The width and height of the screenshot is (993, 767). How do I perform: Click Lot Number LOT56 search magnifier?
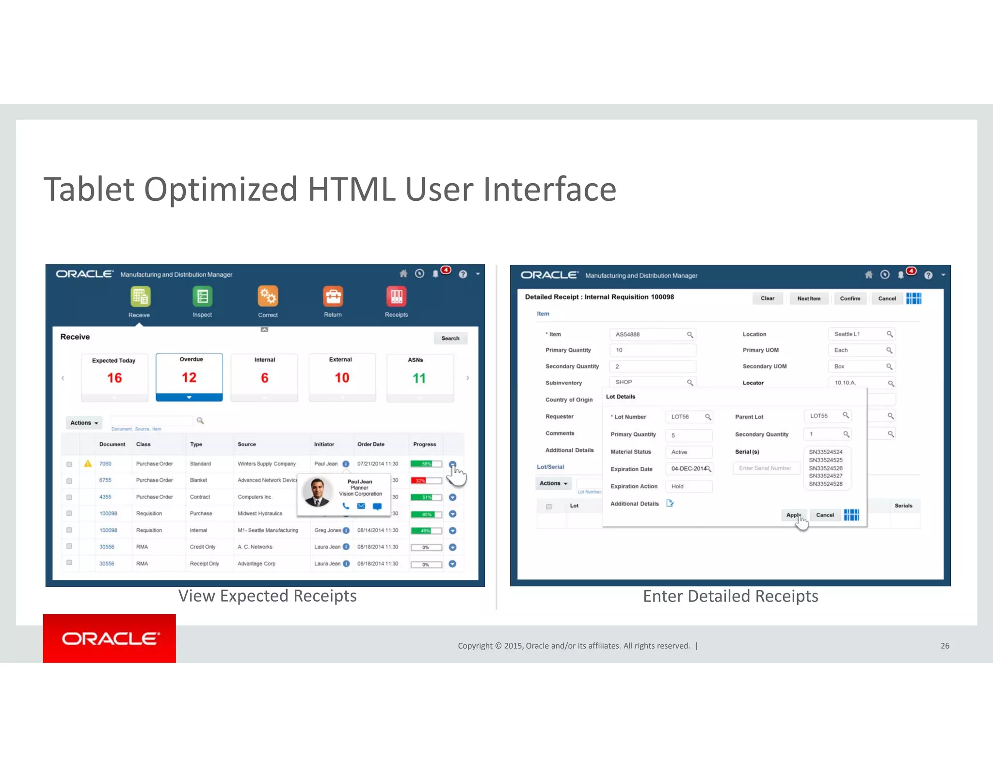pos(708,417)
